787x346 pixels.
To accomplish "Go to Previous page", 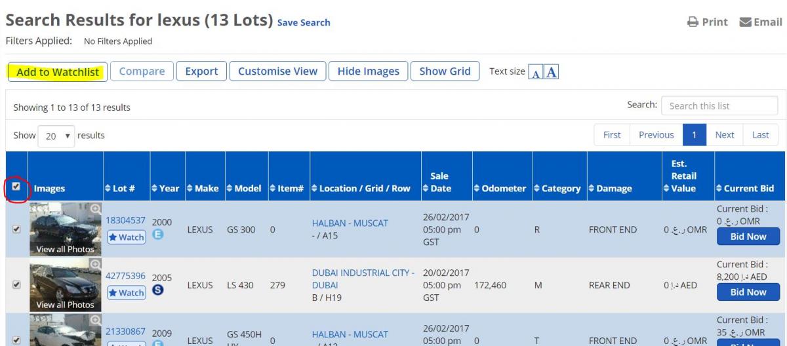I will point(656,135).
